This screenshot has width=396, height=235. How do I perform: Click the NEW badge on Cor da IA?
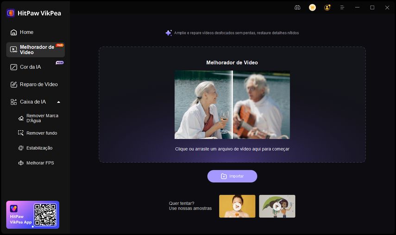point(60,62)
